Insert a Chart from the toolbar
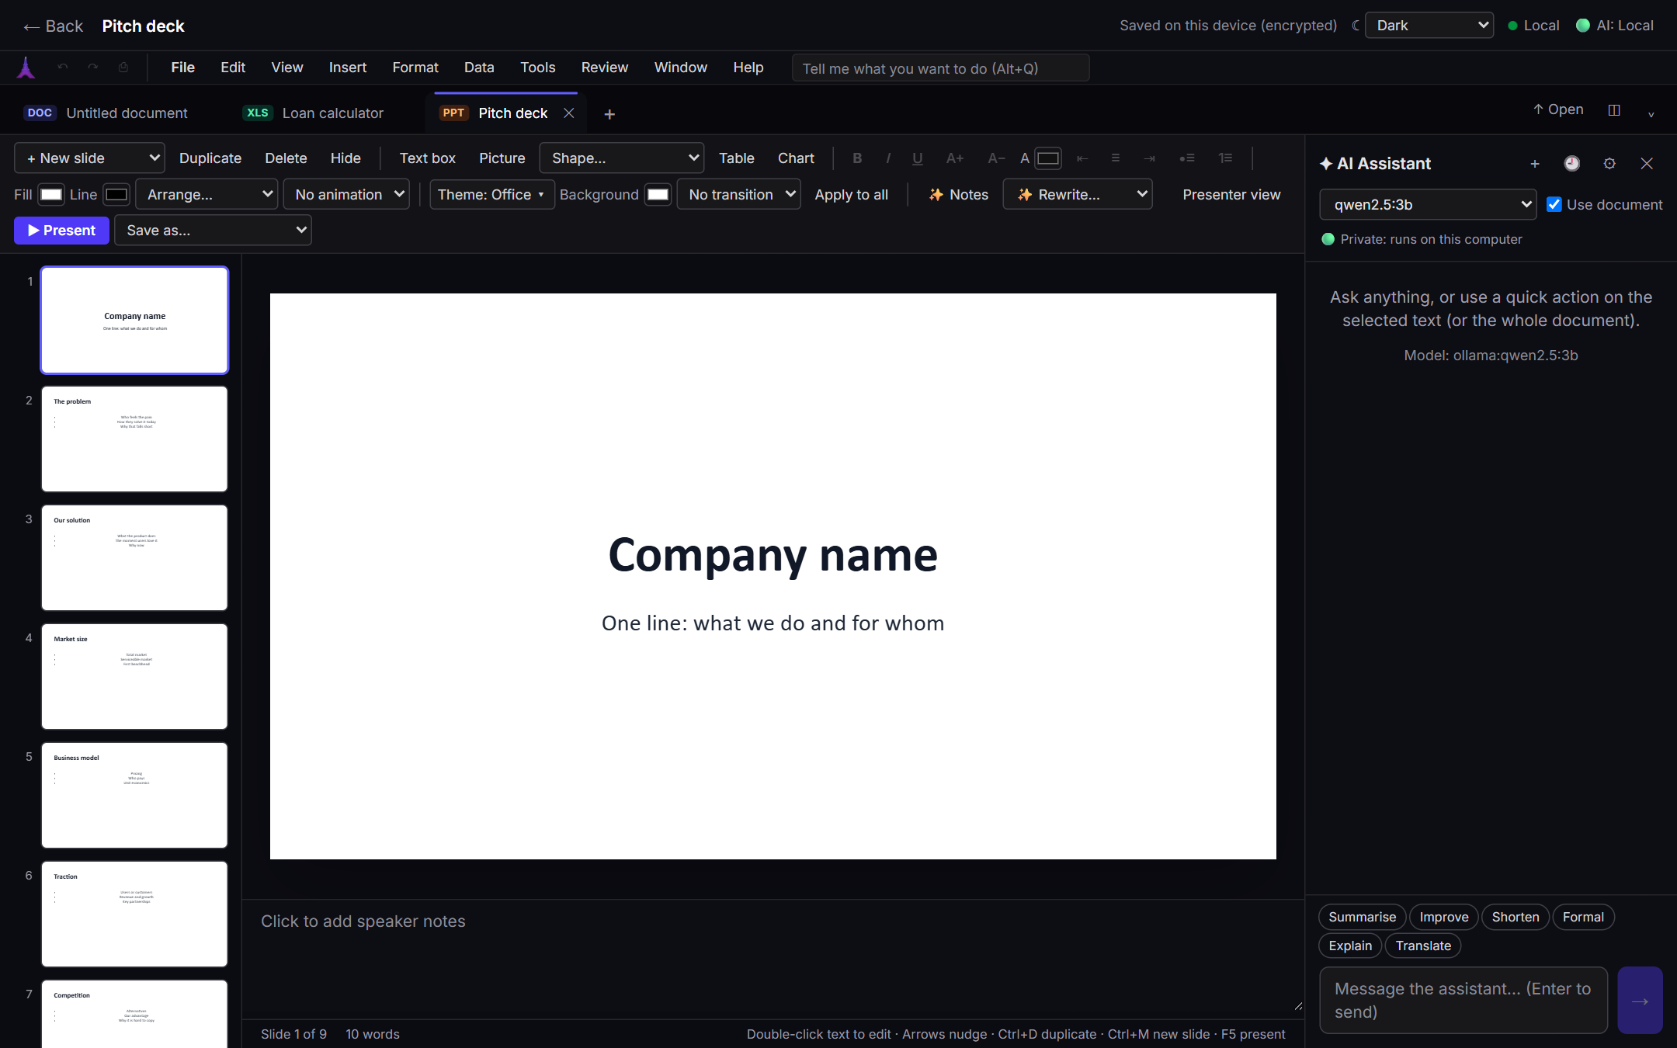Viewport: 1677px width, 1048px height. click(796, 158)
